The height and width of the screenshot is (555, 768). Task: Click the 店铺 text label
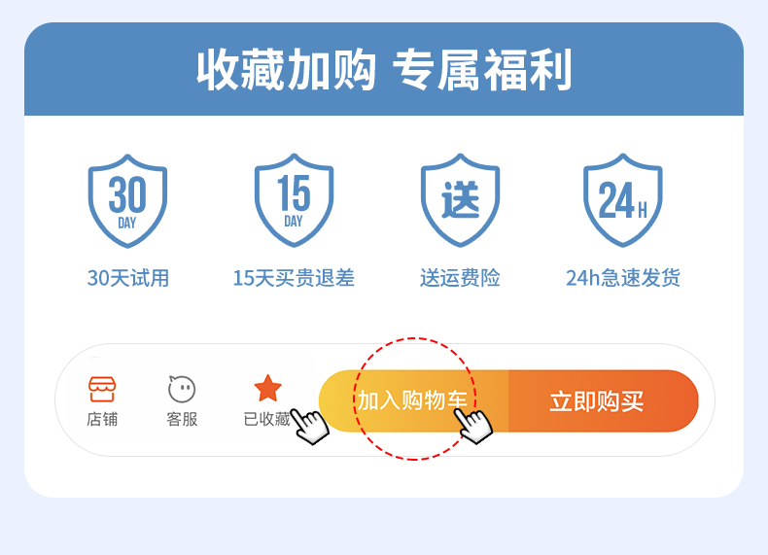[x=102, y=419]
